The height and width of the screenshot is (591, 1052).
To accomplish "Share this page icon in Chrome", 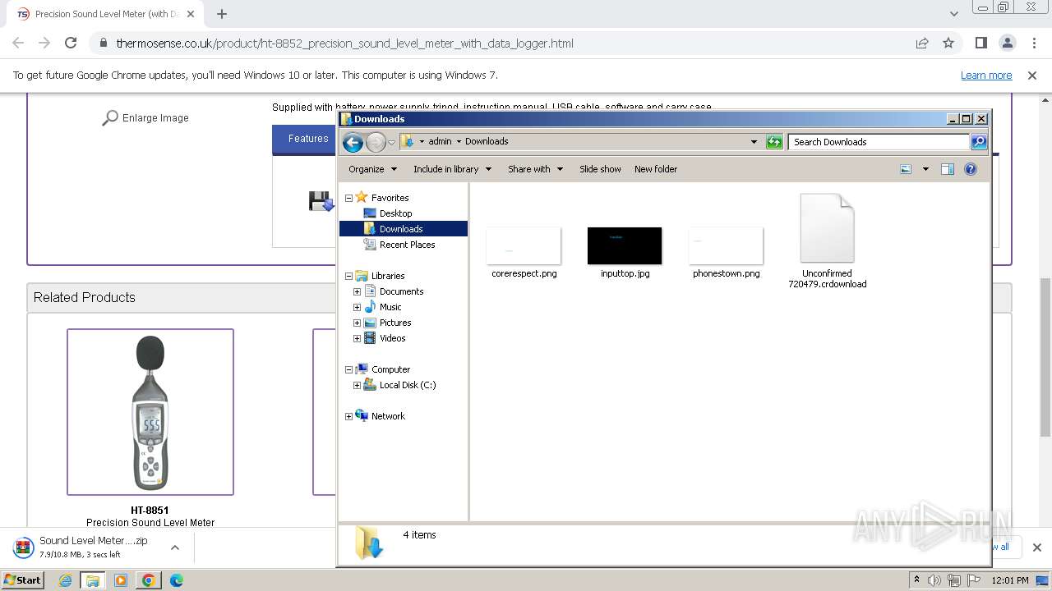I will [922, 44].
